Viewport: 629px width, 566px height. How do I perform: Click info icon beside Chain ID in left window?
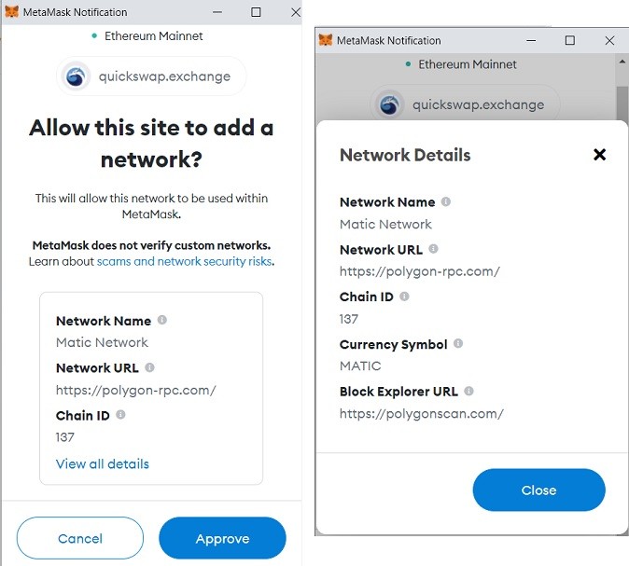(120, 415)
